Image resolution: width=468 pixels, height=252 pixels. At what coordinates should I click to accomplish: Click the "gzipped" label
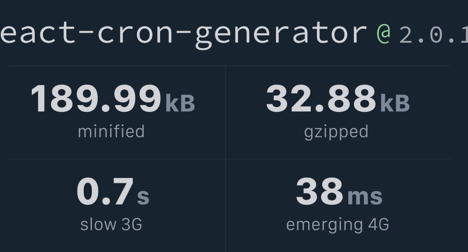tap(336, 132)
